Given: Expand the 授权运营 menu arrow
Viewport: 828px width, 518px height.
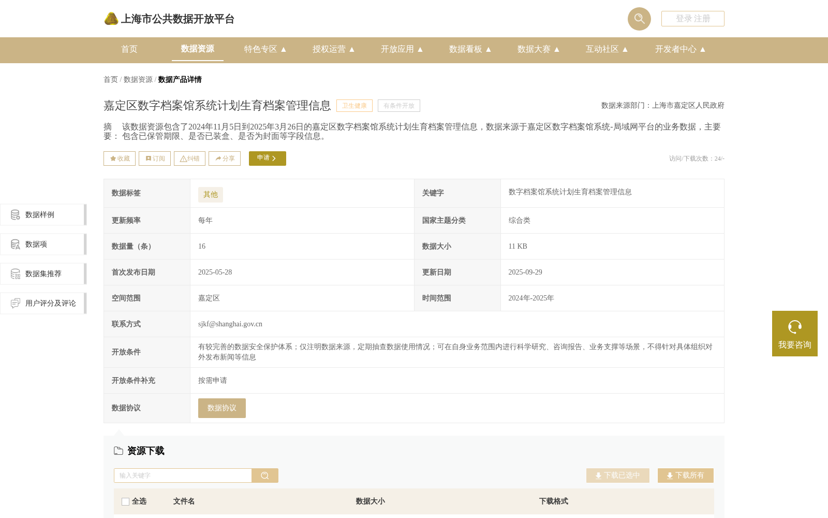Looking at the screenshot, I should 352,49.
